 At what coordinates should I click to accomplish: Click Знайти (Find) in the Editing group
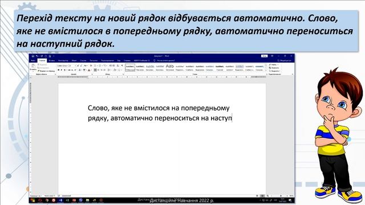pyautogui.click(x=274, y=64)
